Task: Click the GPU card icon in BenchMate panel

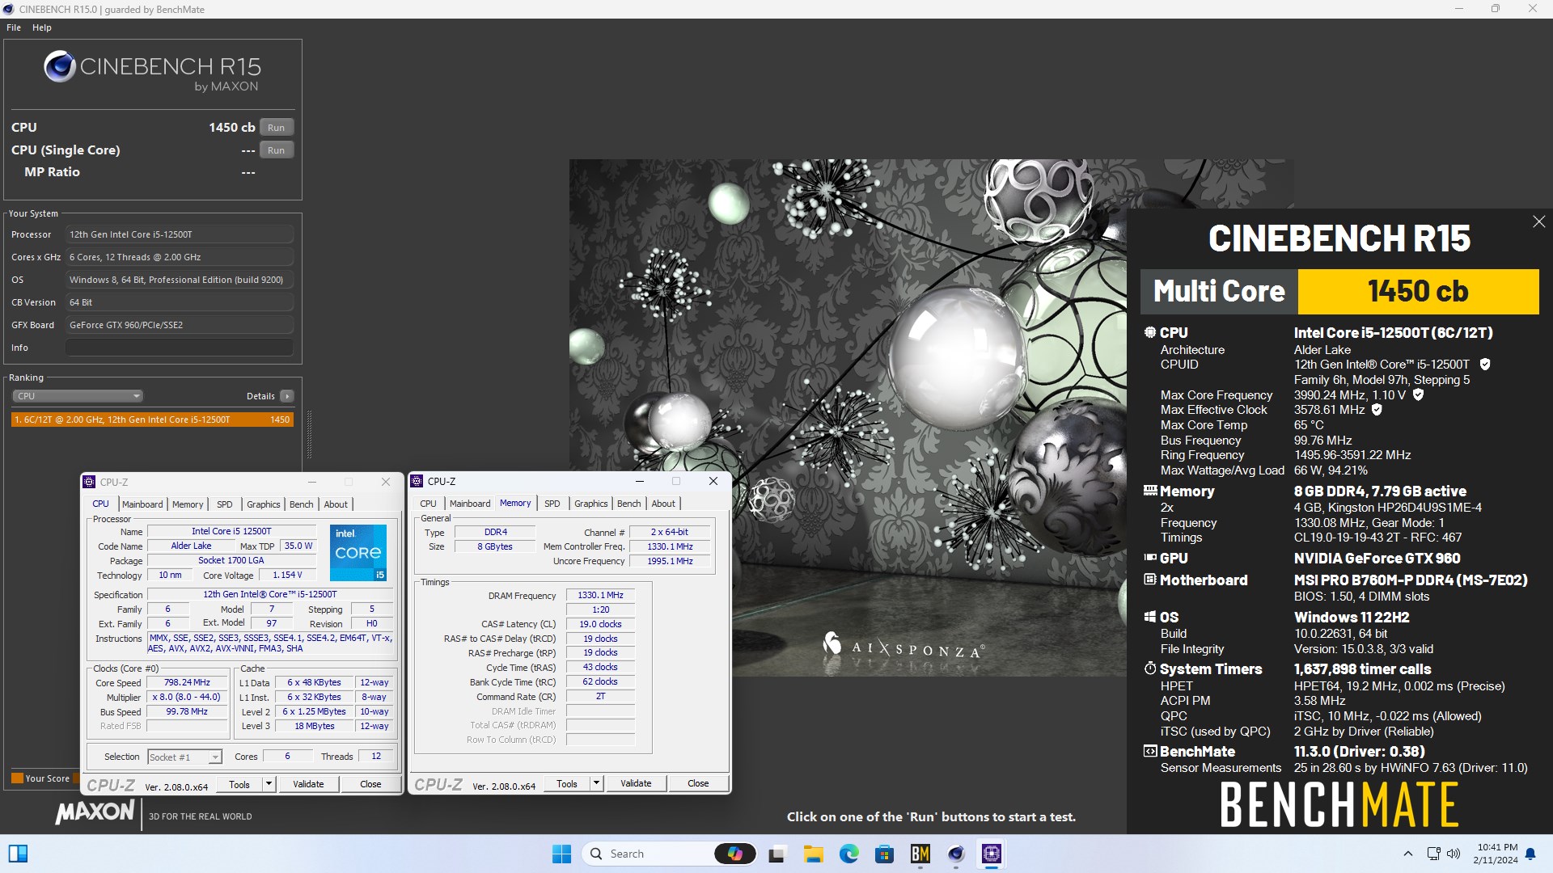Action: point(1150,558)
